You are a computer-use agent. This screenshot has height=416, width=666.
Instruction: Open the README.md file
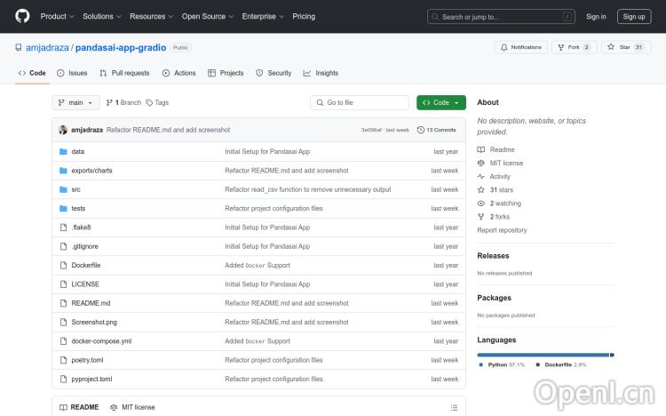91,303
